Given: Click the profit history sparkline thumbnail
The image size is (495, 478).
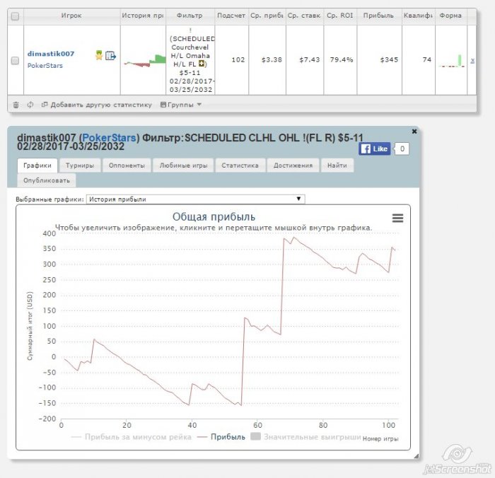Looking at the screenshot, I should (145, 61).
